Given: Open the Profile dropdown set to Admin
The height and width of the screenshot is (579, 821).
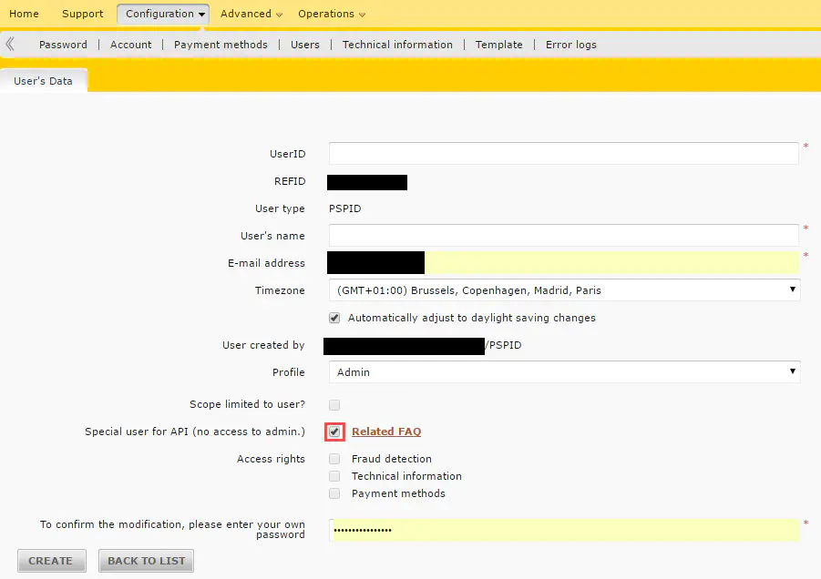Looking at the screenshot, I should (x=563, y=372).
